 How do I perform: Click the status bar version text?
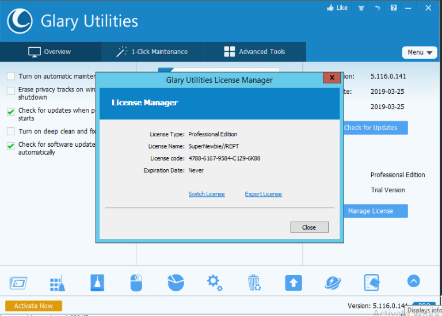point(377,306)
